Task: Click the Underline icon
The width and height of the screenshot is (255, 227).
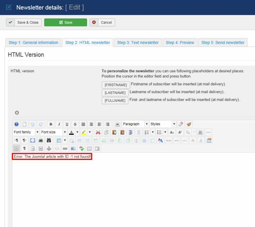Action: tap(67, 124)
